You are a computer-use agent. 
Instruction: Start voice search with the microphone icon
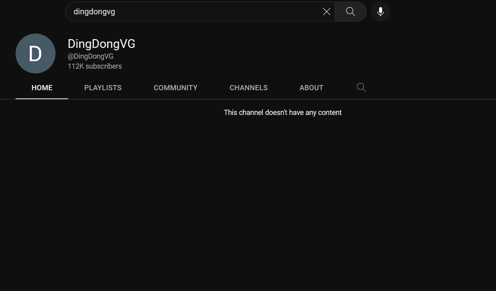[x=381, y=12]
